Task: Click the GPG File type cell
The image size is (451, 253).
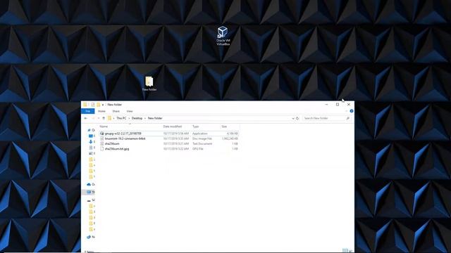Action: 197,149
